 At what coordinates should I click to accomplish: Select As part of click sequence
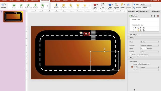(x=132, y=64)
